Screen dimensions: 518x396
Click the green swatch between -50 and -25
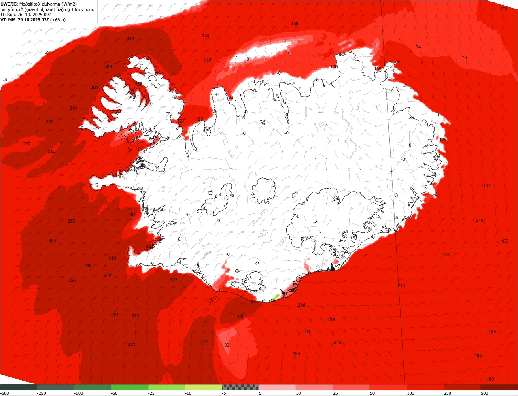[129, 387]
